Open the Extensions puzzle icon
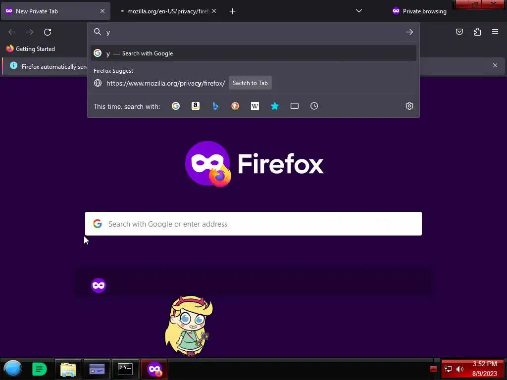Image resolution: width=507 pixels, height=380 pixels. 477,32
